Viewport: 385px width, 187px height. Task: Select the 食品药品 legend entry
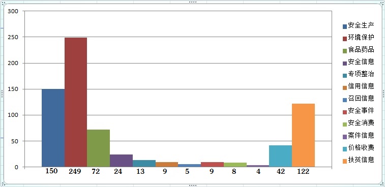(x=359, y=50)
